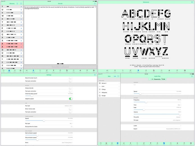This screenshot has height=146, width=195.
Task: Open the document Files tab in Decode panel
Action: [x=67, y=71]
